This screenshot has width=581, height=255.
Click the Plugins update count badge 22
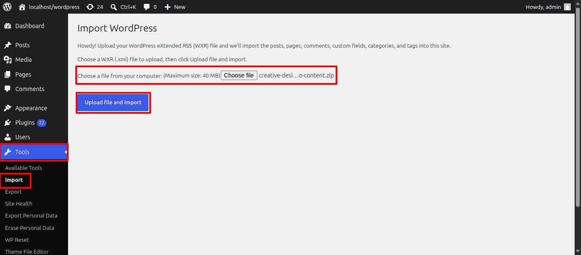coord(42,123)
